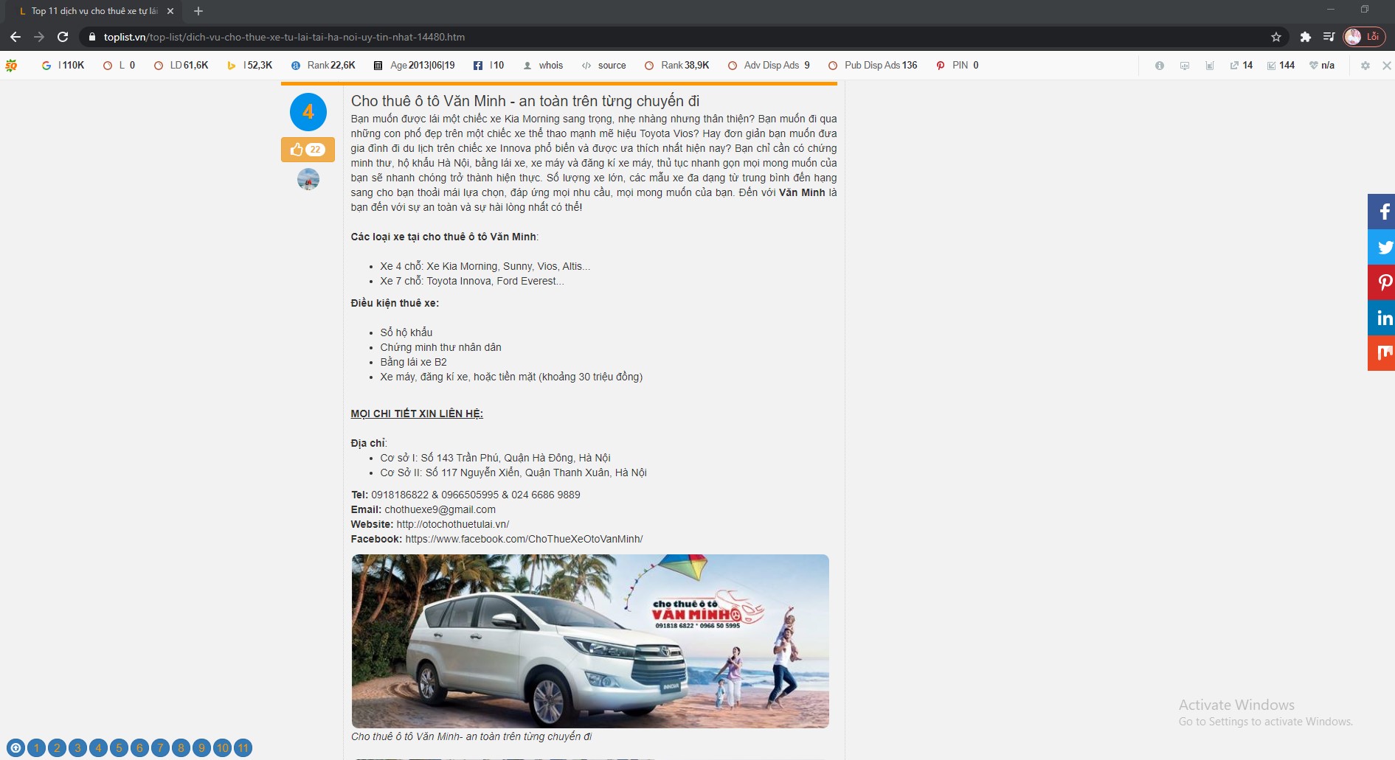Screen dimensions: 1395x760
Task: Click the SEOquake logo icon
Action: (x=11, y=66)
